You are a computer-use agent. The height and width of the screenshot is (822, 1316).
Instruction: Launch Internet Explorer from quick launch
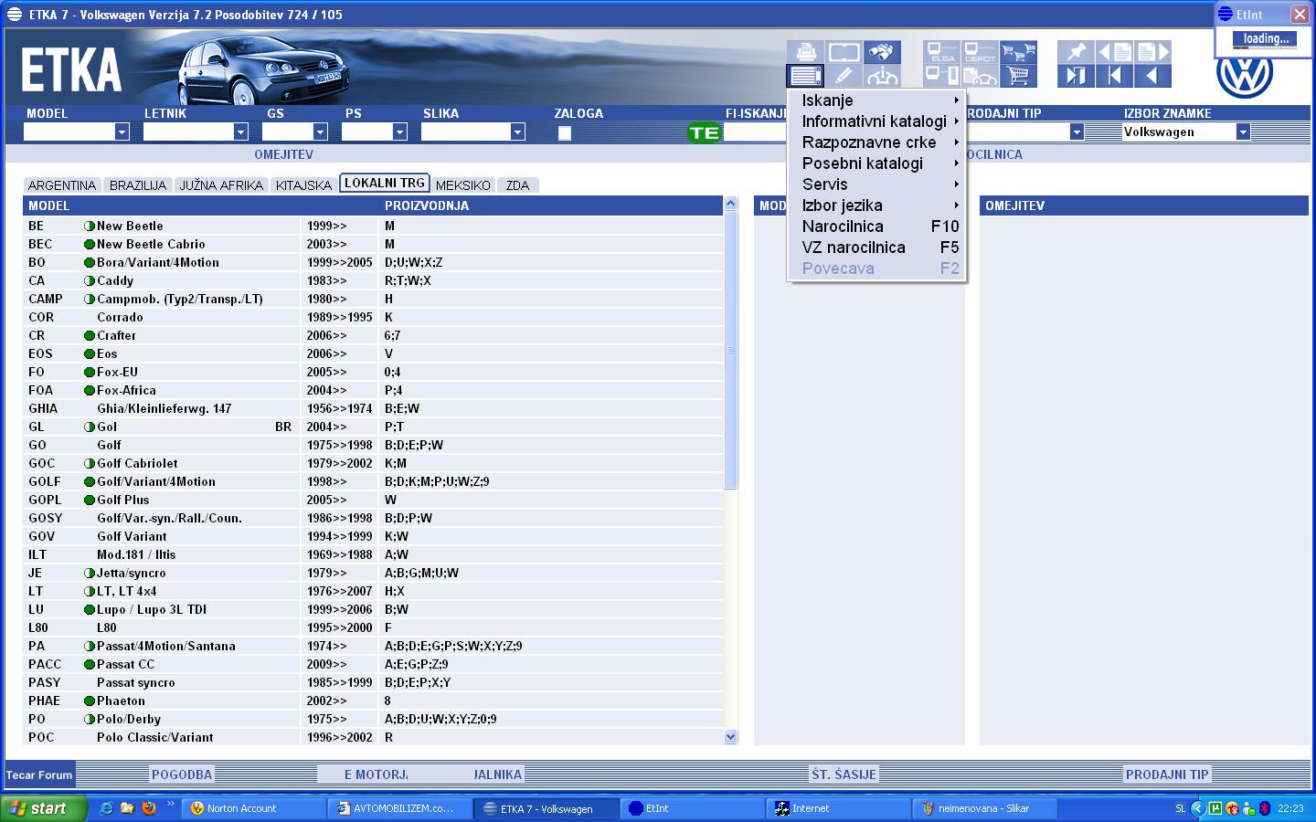click(107, 808)
